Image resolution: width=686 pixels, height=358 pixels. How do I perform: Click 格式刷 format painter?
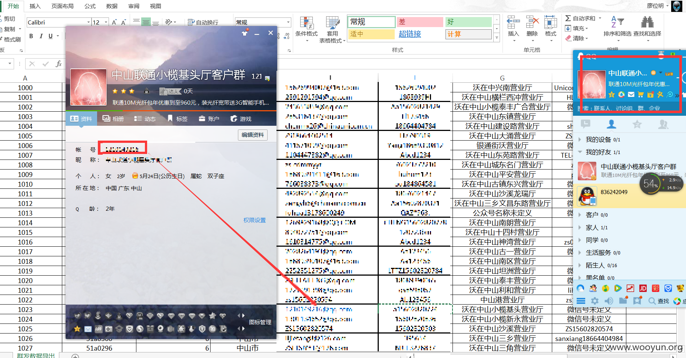point(10,39)
